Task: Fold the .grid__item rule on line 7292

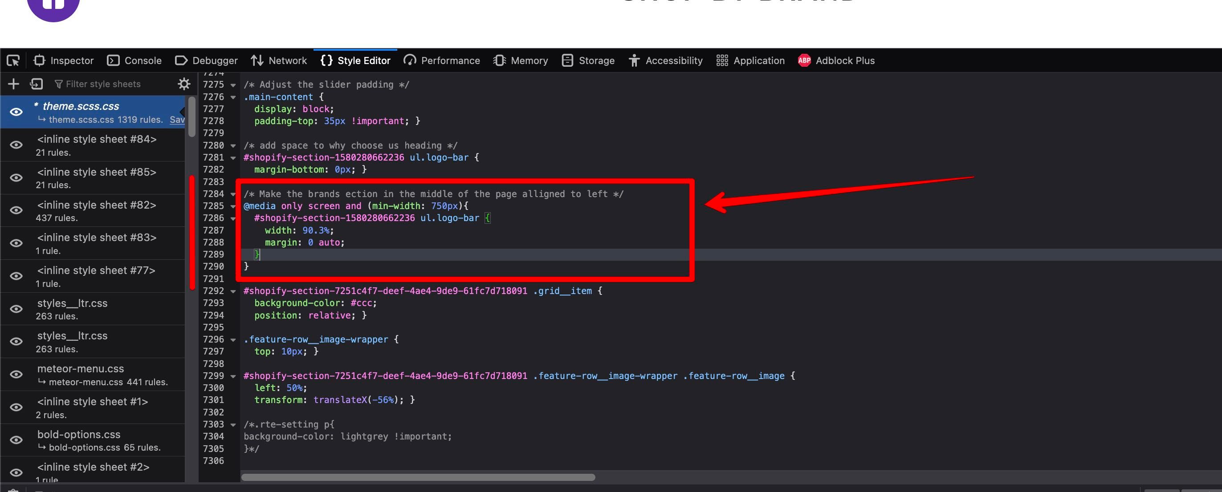Action: click(233, 291)
